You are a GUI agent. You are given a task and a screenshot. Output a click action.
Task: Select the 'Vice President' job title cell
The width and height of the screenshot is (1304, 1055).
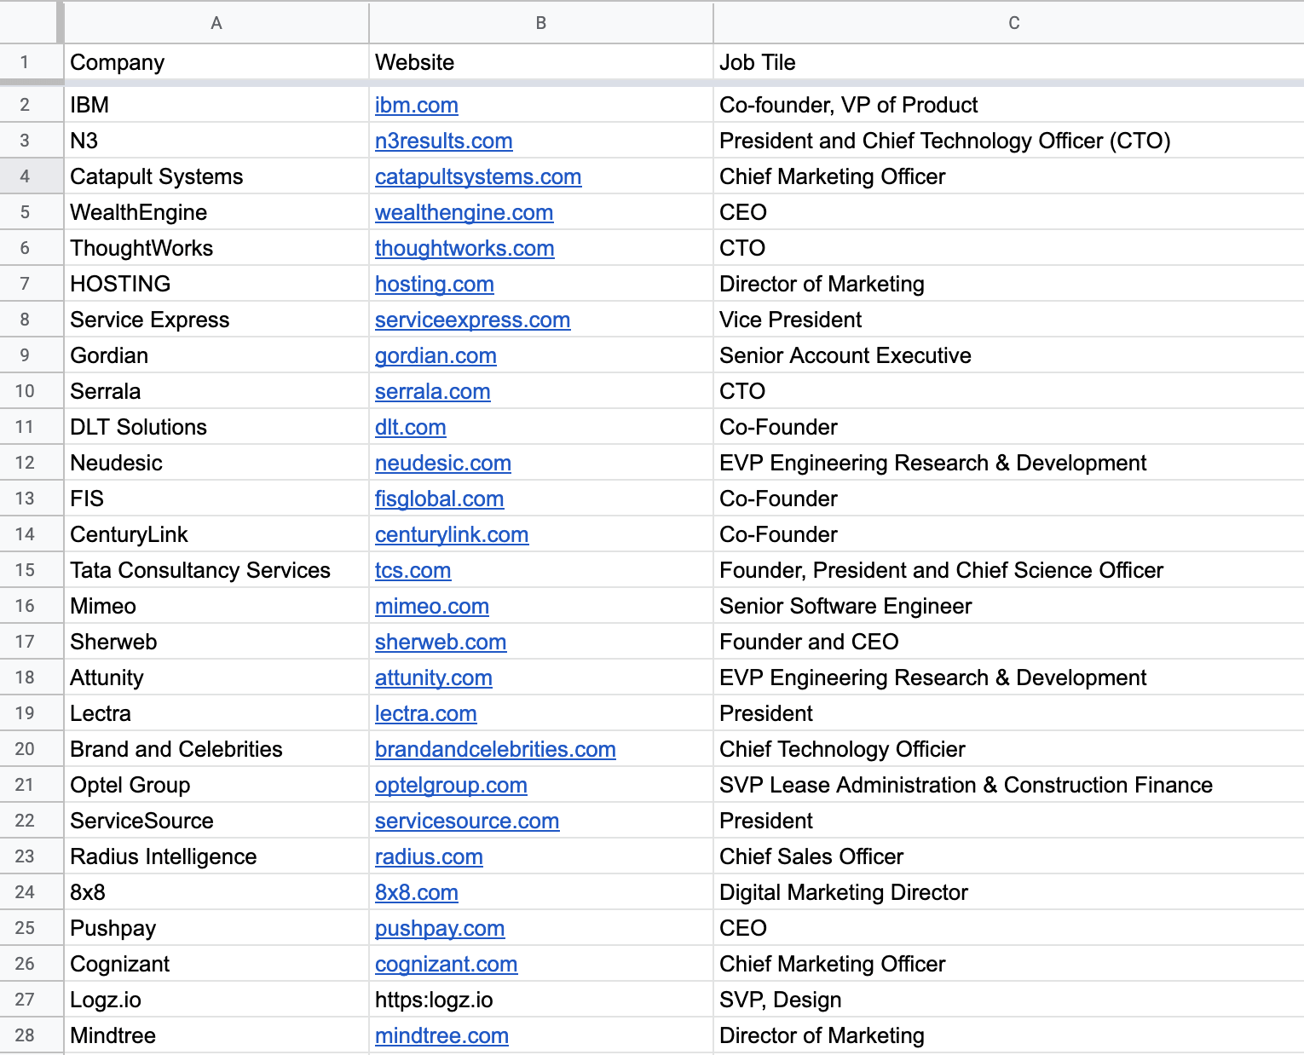pos(1009,320)
